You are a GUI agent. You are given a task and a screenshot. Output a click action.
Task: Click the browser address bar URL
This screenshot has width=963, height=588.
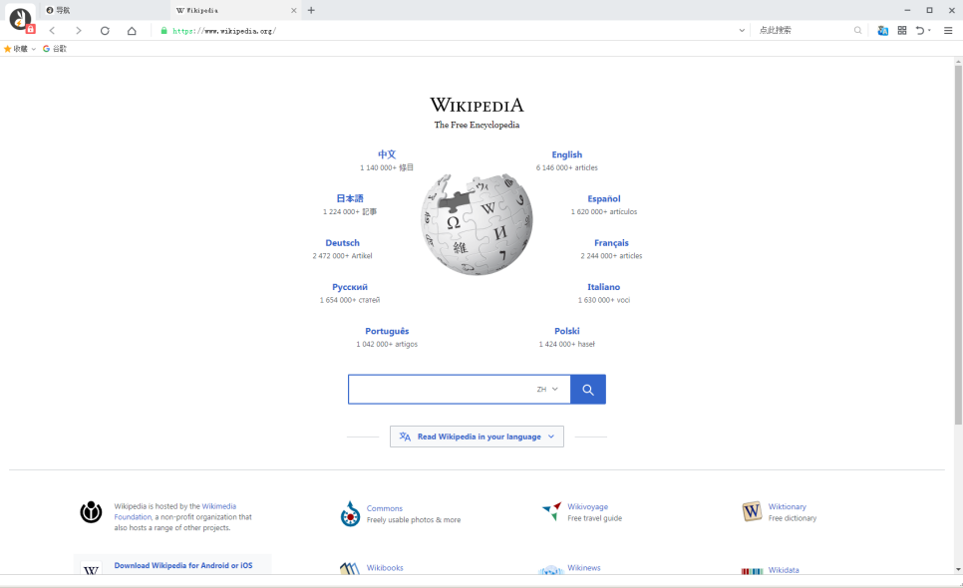(224, 31)
